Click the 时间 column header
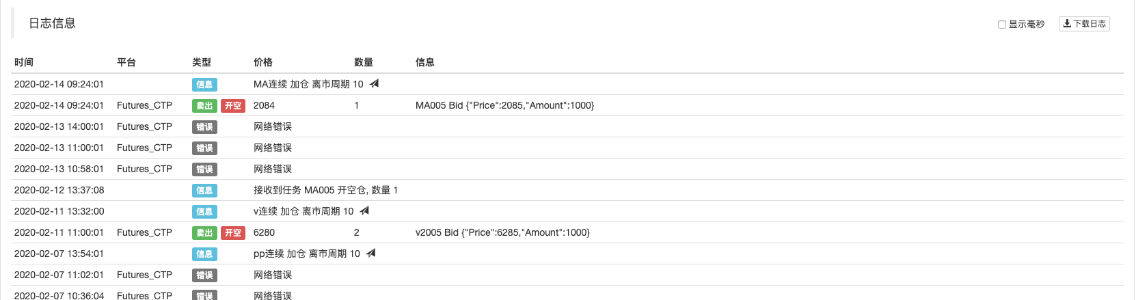The height and width of the screenshot is (300, 1147). point(24,62)
